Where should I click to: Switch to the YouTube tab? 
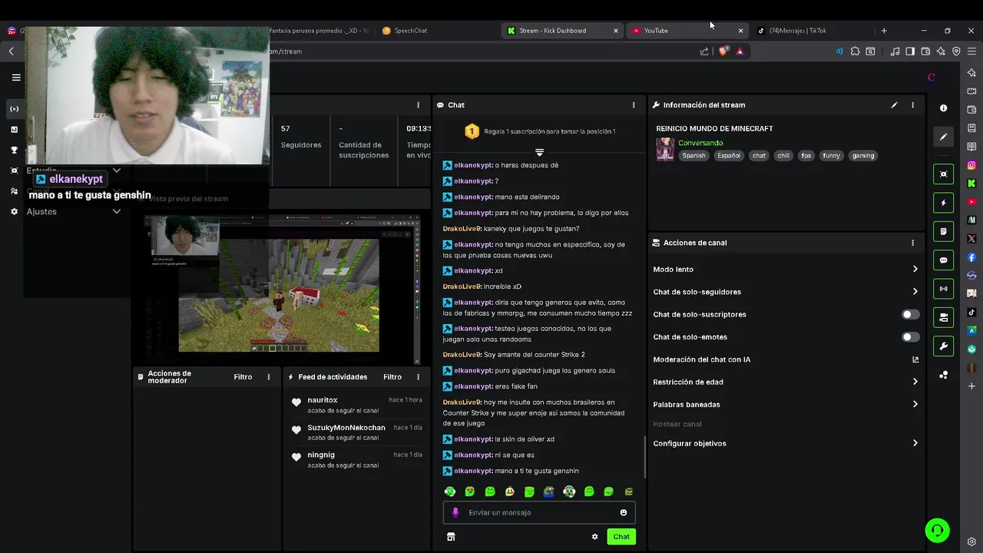pyautogui.click(x=687, y=31)
